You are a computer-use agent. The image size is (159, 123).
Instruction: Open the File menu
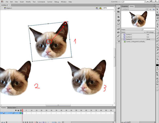[x=7, y=2]
